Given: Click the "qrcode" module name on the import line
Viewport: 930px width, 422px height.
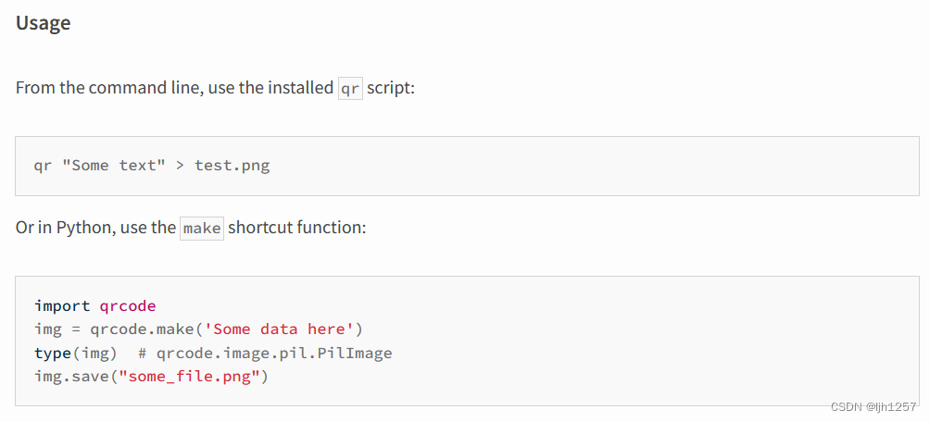Looking at the screenshot, I should click(x=127, y=305).
